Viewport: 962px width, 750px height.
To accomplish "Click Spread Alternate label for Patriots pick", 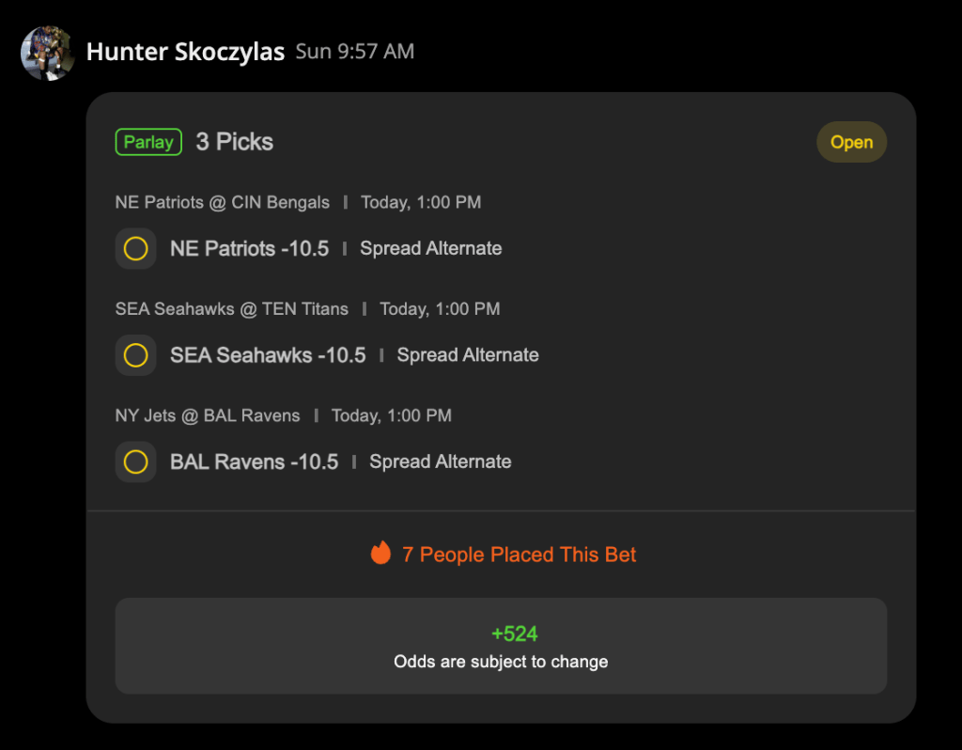I will click(x=431, y=249).
